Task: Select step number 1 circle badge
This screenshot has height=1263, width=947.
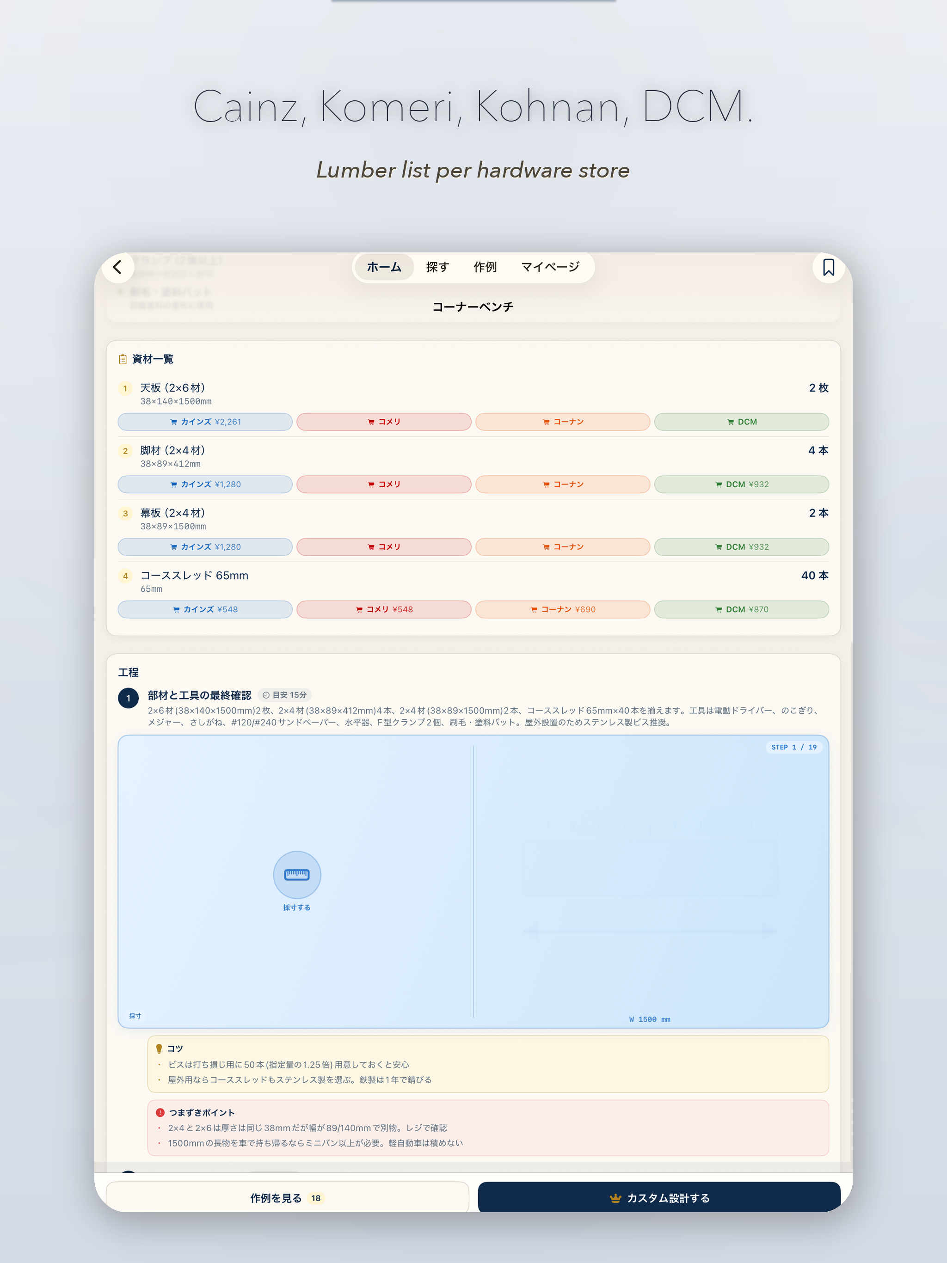Action: point(128,699)
